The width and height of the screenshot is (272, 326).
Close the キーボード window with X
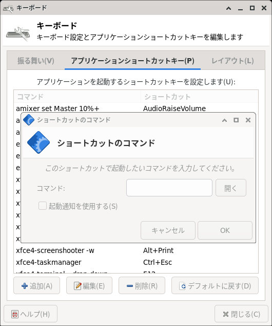point(264,8)
